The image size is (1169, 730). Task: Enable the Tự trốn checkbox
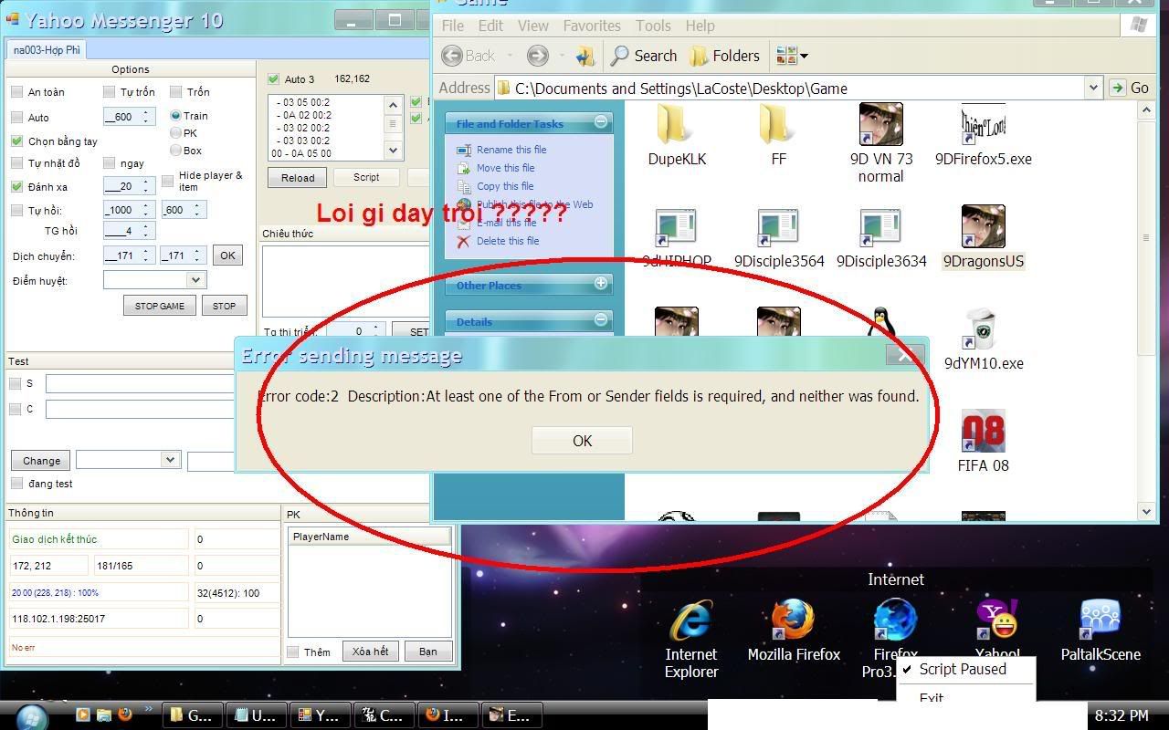point(109,92)
